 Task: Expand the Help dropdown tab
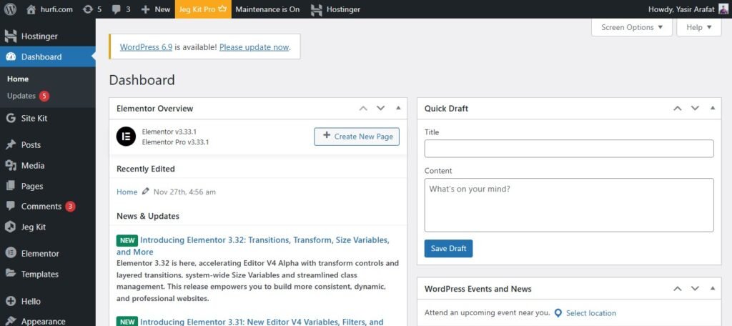(x=698, y=27)
